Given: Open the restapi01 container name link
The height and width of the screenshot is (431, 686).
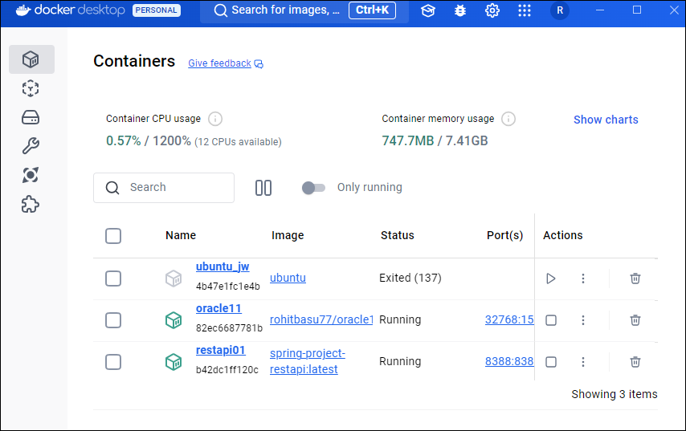Looking at the screenshot, I should tap(220, 351).
